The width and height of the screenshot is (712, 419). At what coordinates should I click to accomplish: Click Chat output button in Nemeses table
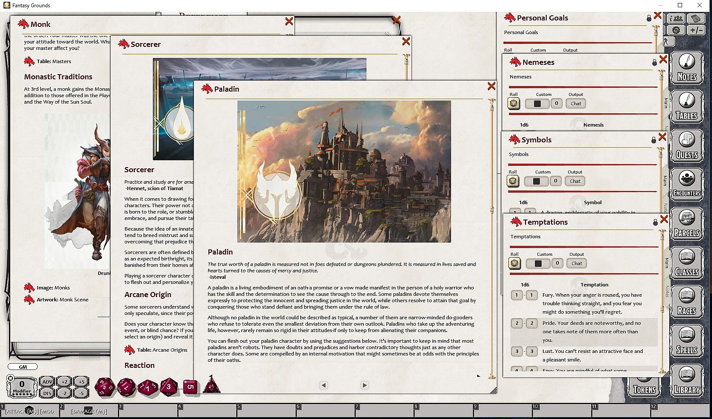(x=576, y=104)
